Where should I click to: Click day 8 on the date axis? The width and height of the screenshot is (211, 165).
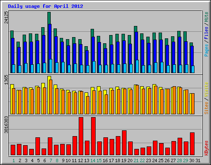pyautogui.click(x=57, y=160)
